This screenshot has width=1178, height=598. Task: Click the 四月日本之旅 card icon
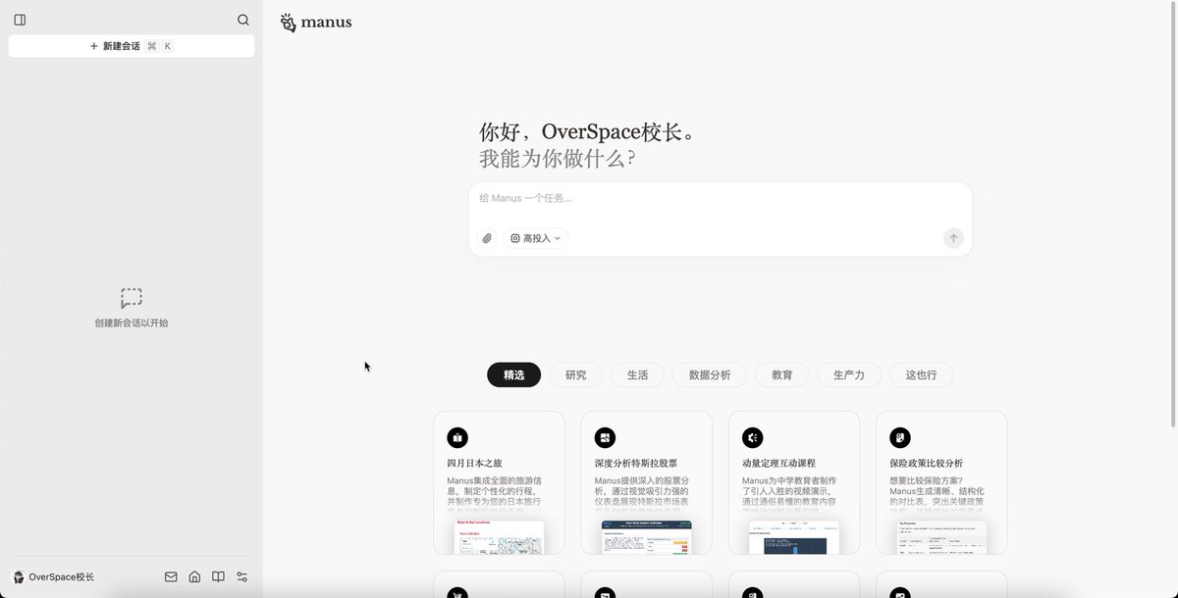[x=457, y=437]
